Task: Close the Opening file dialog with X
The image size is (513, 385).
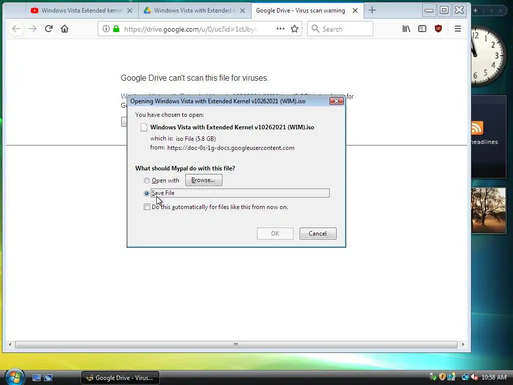Action: pyautogui.click(x=336, y=101)
